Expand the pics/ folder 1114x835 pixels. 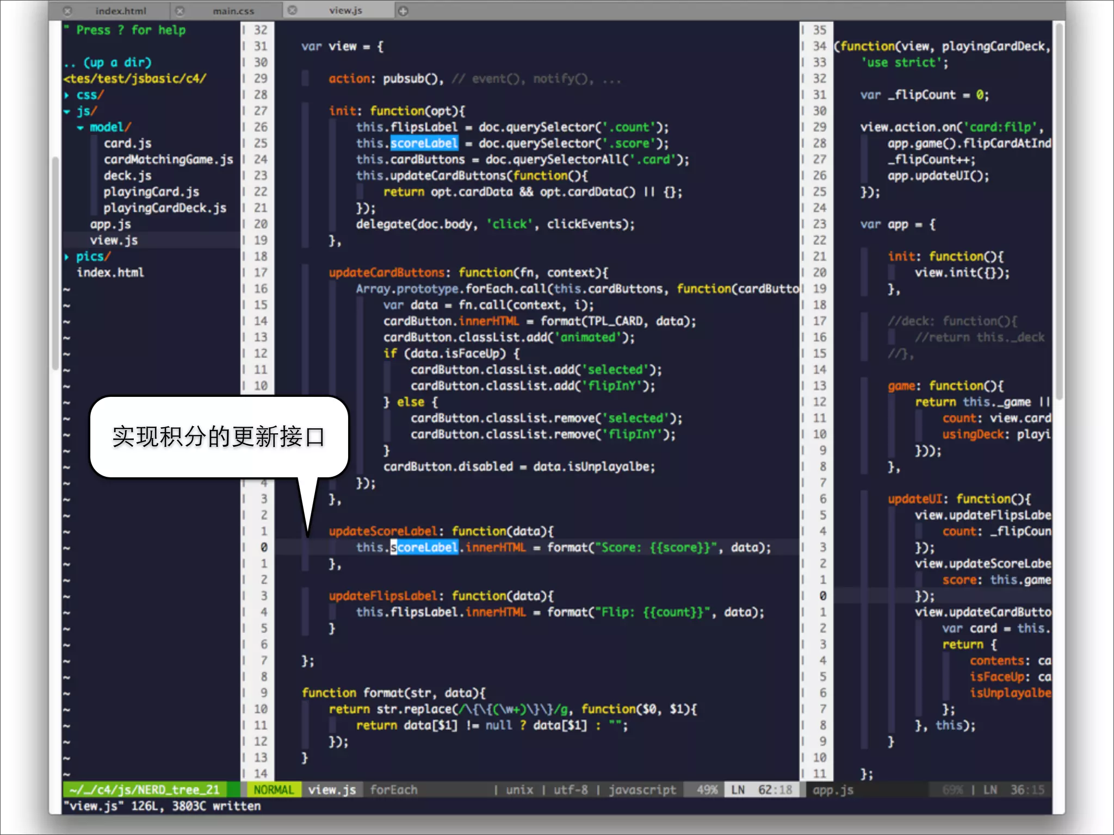67,257
